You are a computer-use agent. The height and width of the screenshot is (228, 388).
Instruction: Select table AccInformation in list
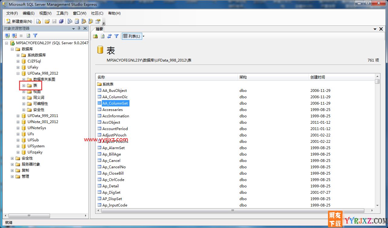116,116
